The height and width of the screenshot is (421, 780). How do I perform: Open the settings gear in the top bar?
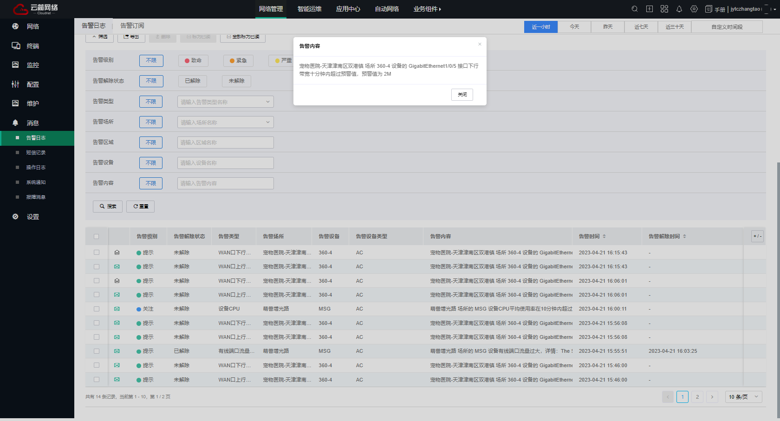tap(694, 9)
